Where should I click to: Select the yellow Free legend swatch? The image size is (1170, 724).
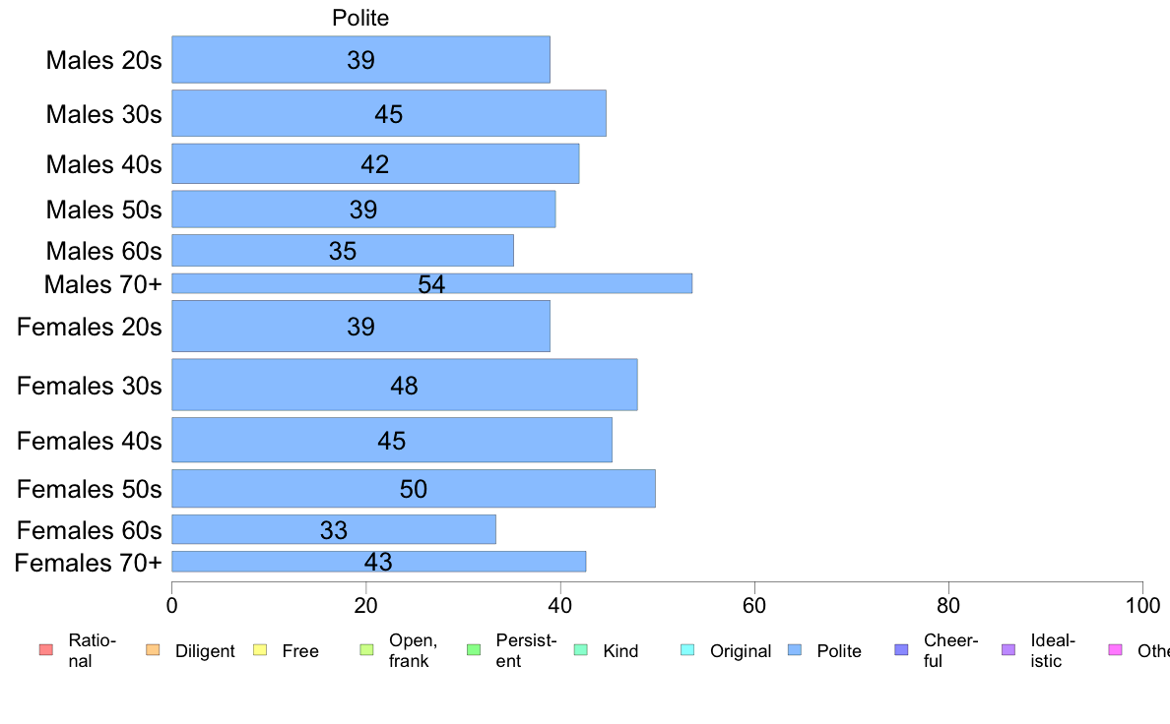click(260, 649)
